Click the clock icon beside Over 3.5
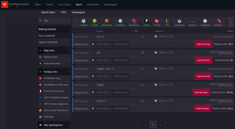The height and width of the screenshot is (129, 235). (93, 37)
